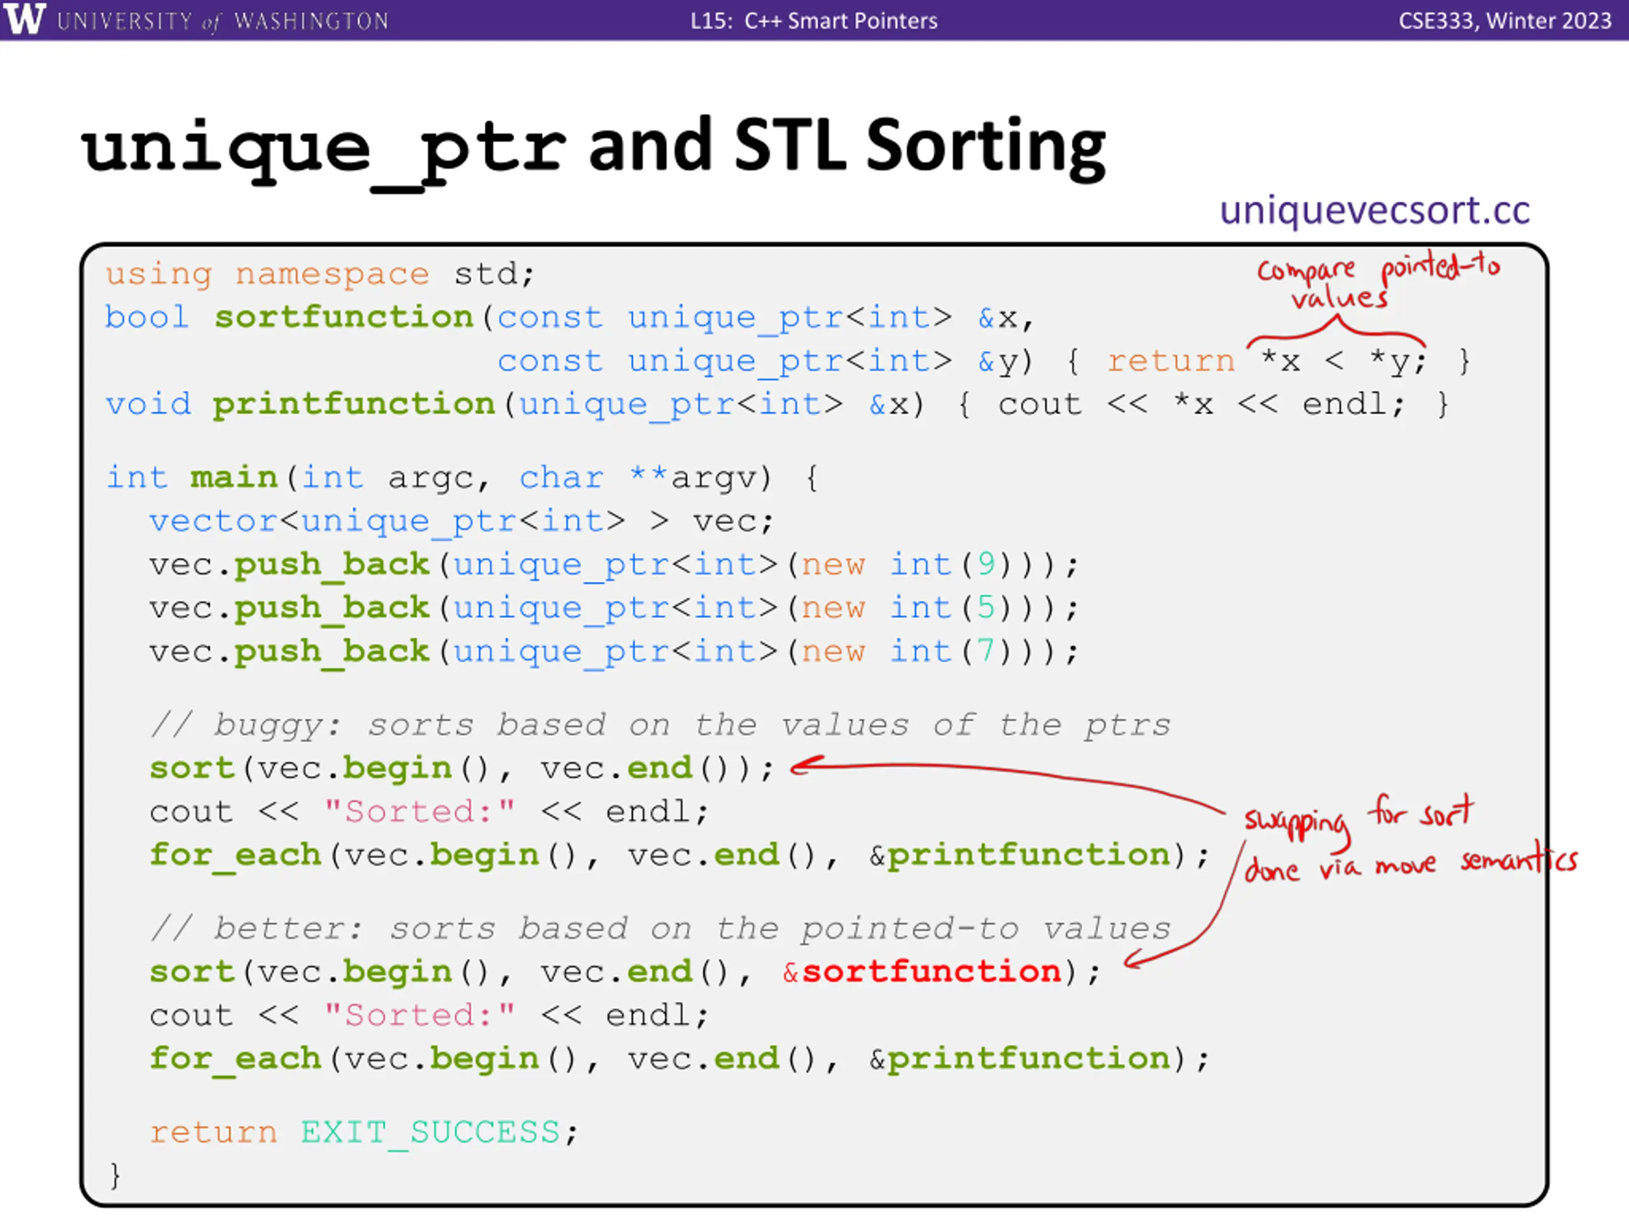Click the 'sort(vec.begin(), vec.end());' line
This screenshot has width=1629, height=1222.
coord(462,768)
